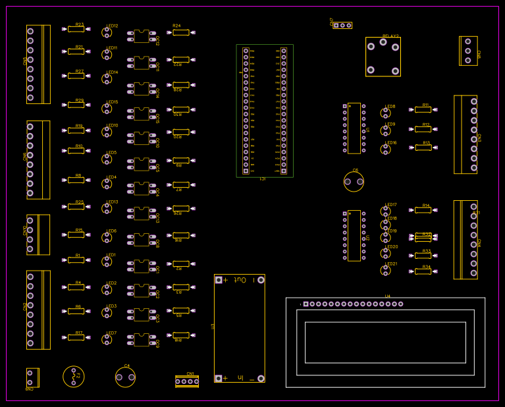Image resolution: width=505 pixels, height=407 pixels.
Task: Select the RELAY2 component footprint
Action: [383, 57]
